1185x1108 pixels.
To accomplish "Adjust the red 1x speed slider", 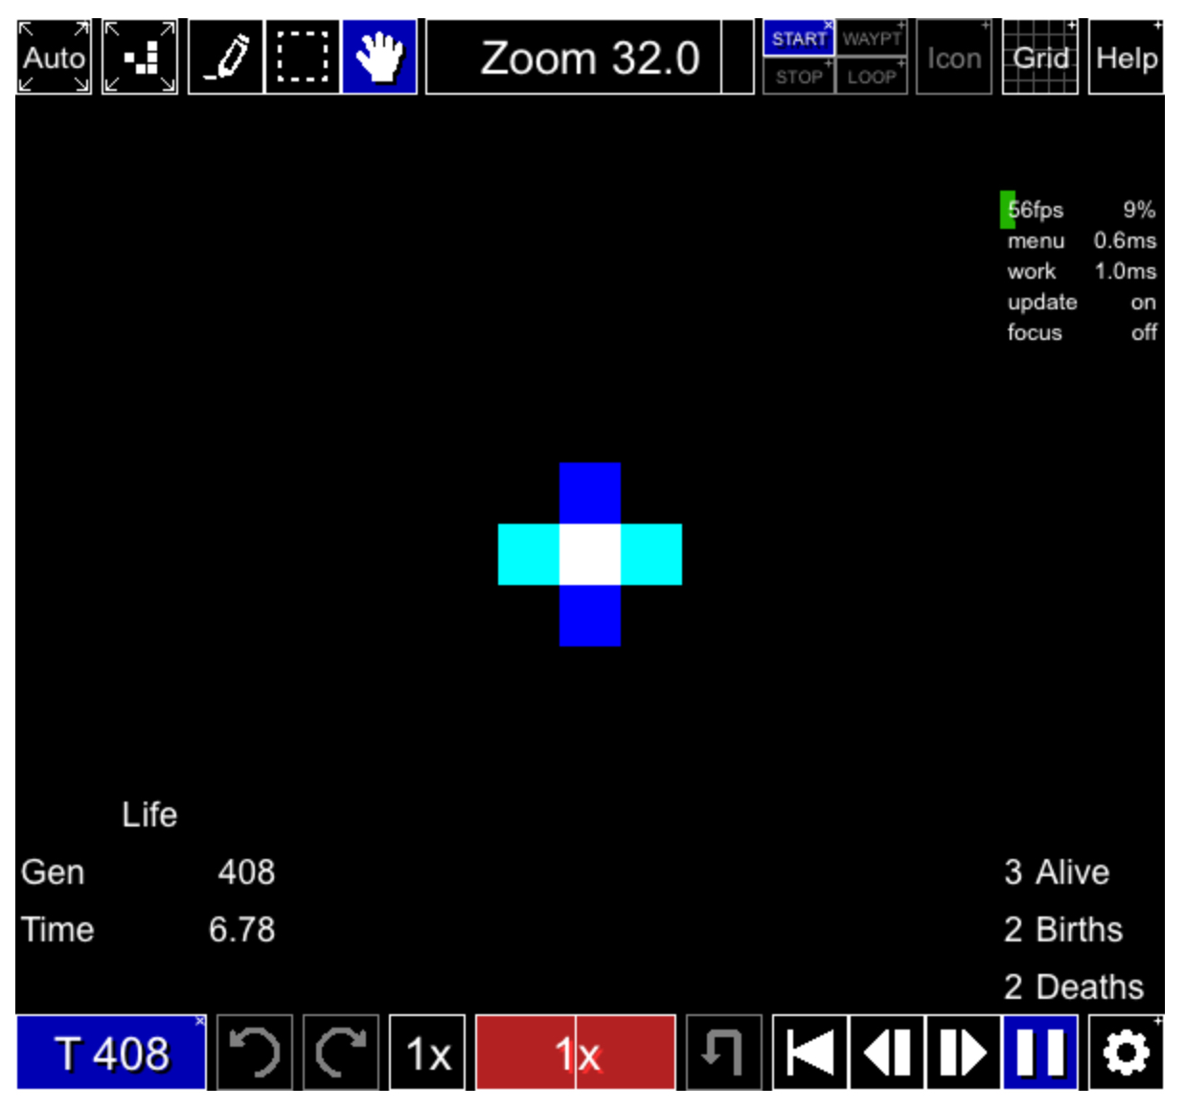I will pyautogui.click(x=576, y=1052).
